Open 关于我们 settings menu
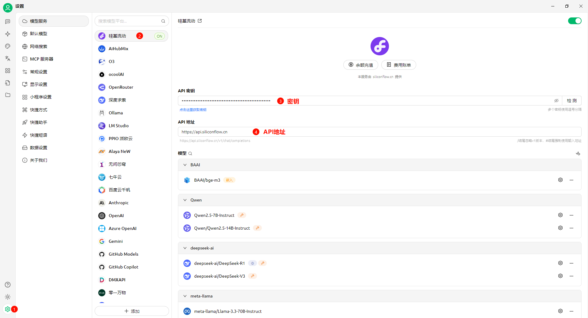This screenshot has height=318, width=588. point(54,160)
